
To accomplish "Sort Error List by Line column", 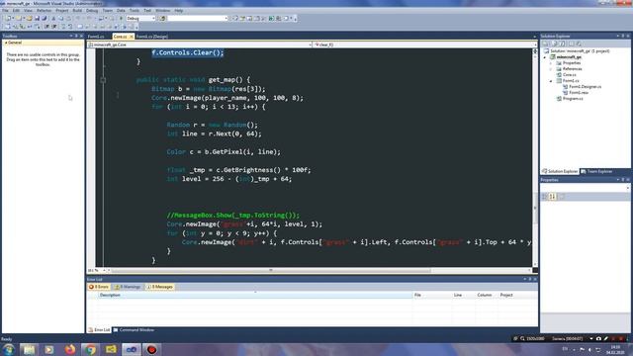I will pyautogui.click(x=464, y=295).
